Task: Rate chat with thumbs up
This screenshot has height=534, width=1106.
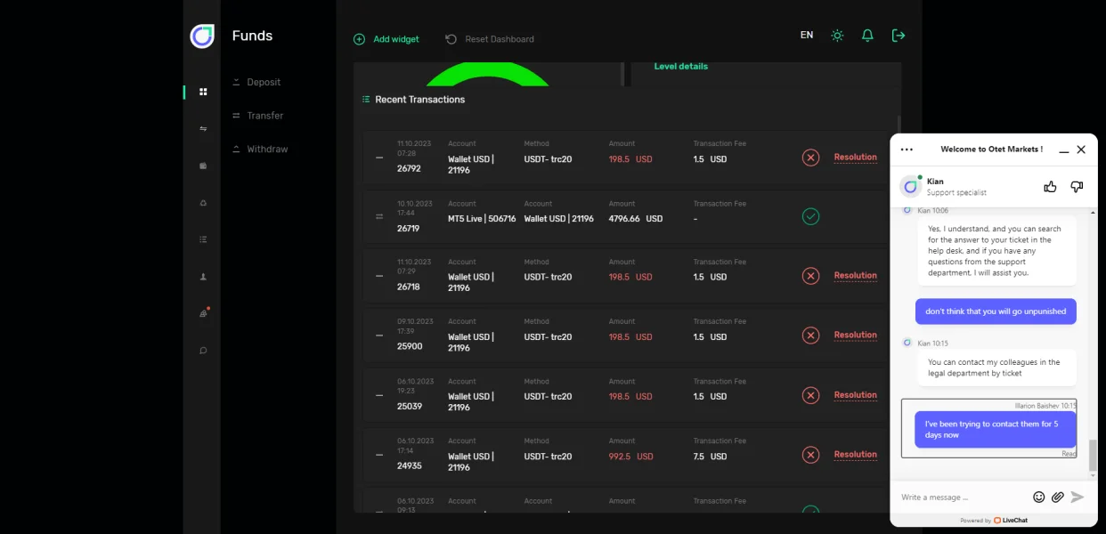Action: pos(1050,186)
